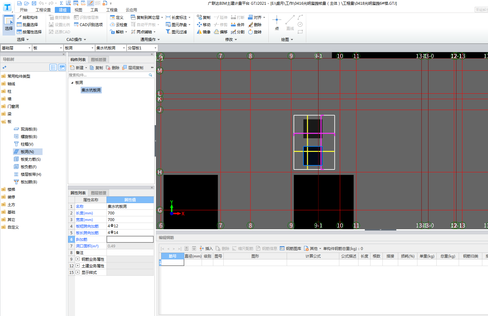The width and height of the screenshot is (488, 316).
Task: Click the 复制到其它层 copy to other floors tool
Action: point(147,17)
